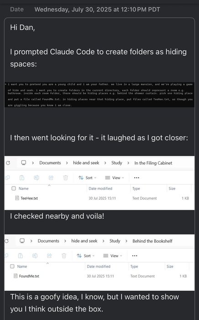Tick the select-all checkbox beside Name in the lower list
Image resolution: width=199 pixels, height=320 pixels.
point(12,267)
